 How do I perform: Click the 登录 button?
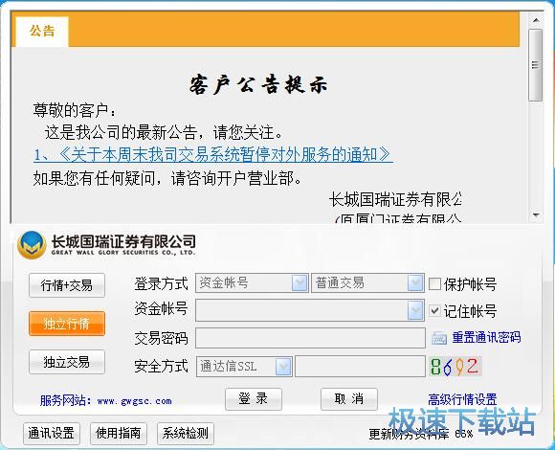(254, 399)
